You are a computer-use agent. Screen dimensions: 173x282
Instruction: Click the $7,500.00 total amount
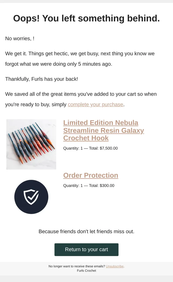(109, 148)
